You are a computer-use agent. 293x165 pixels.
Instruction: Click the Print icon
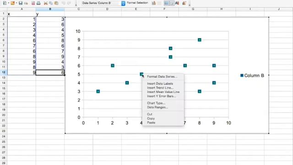coord(38,3)
